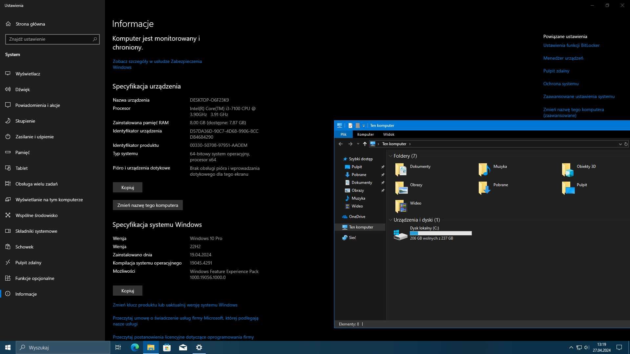Open Windows Security details link

click(x=157, y=64)
